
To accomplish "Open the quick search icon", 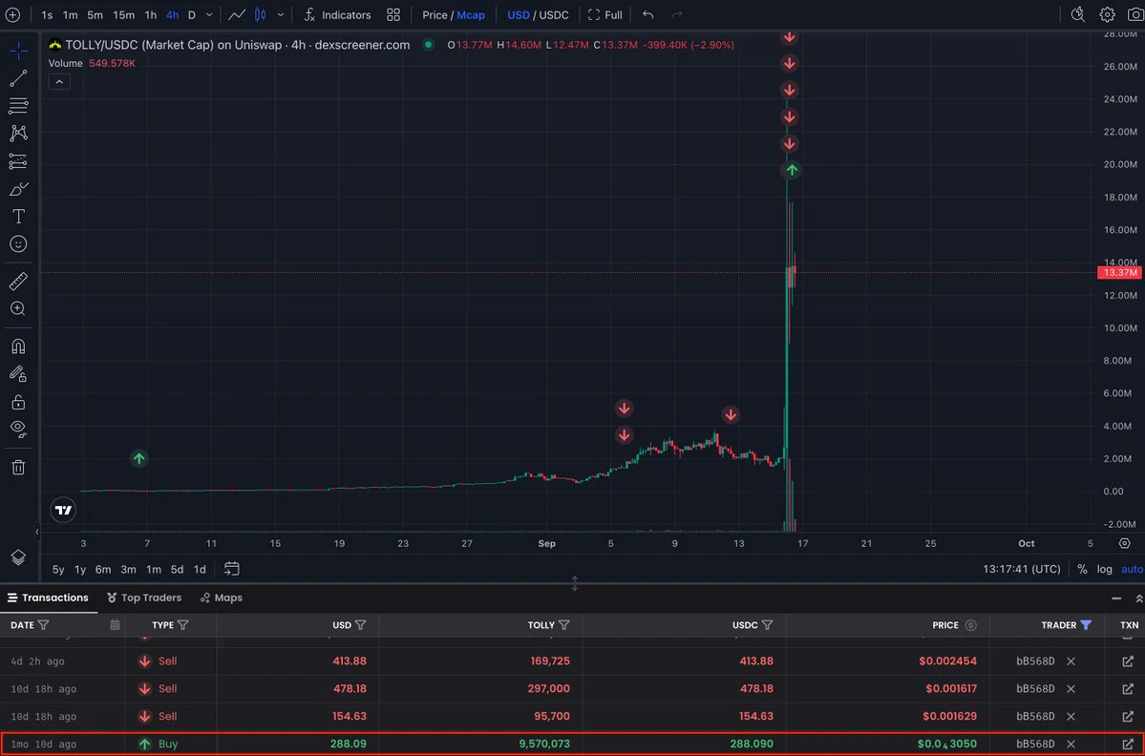I will pyautogui.click(x=1078, y=14).
